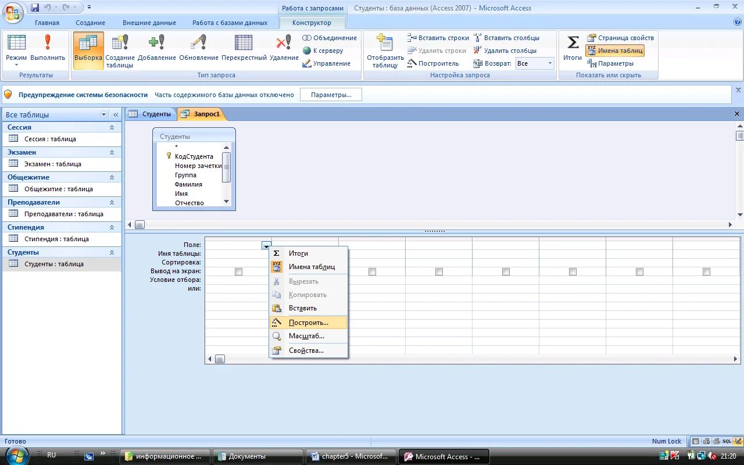The image size is (744, 465).
Task: Choose Свойства... in context menu
Action: click(309, 350)
